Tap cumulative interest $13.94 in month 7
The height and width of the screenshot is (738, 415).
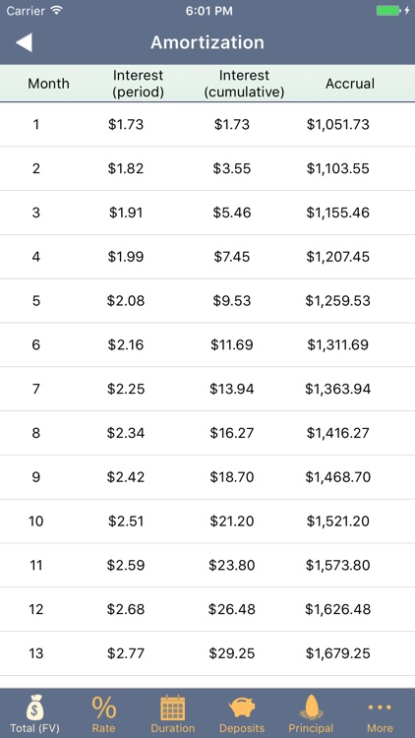coord(232,390)
